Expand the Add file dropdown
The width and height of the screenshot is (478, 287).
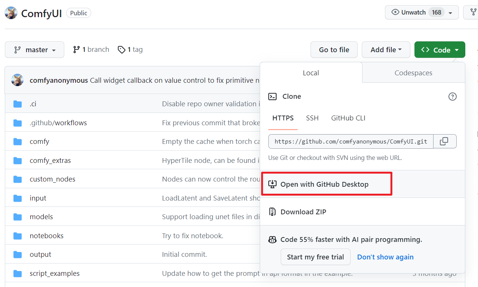pos(386,50)
